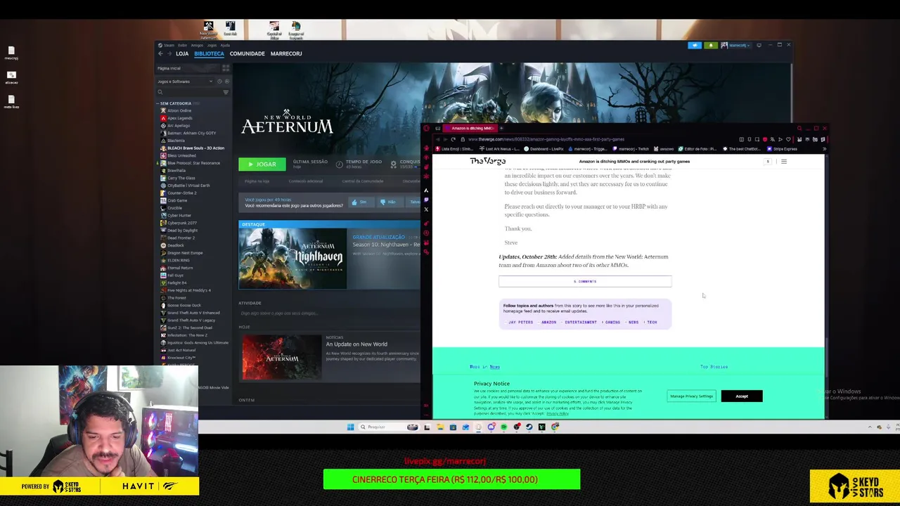Screen dimensions: 900x506
Task: Click the ready-to-play filter icon
Action: (227, 82)
